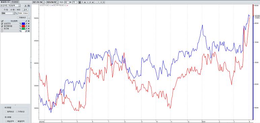Expand the end date 2024/04/02 dropdown
The image size is (260, 123).
pos(58,2)
